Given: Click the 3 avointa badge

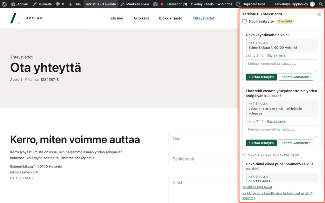Looking at the screenshot, I should click(285, 21).
